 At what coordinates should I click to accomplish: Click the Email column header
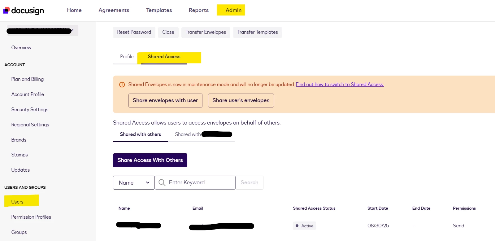(198, 208)
